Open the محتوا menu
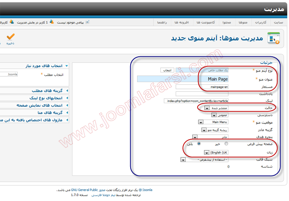Image resolution: width=289 pixels, height=201 pixels. [227, 22]
